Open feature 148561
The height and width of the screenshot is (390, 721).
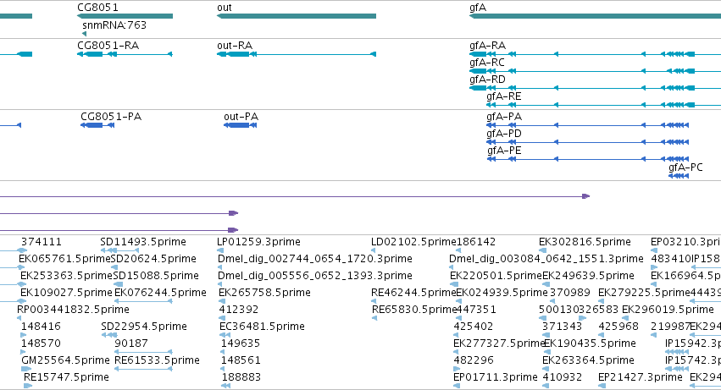point(241,361)
